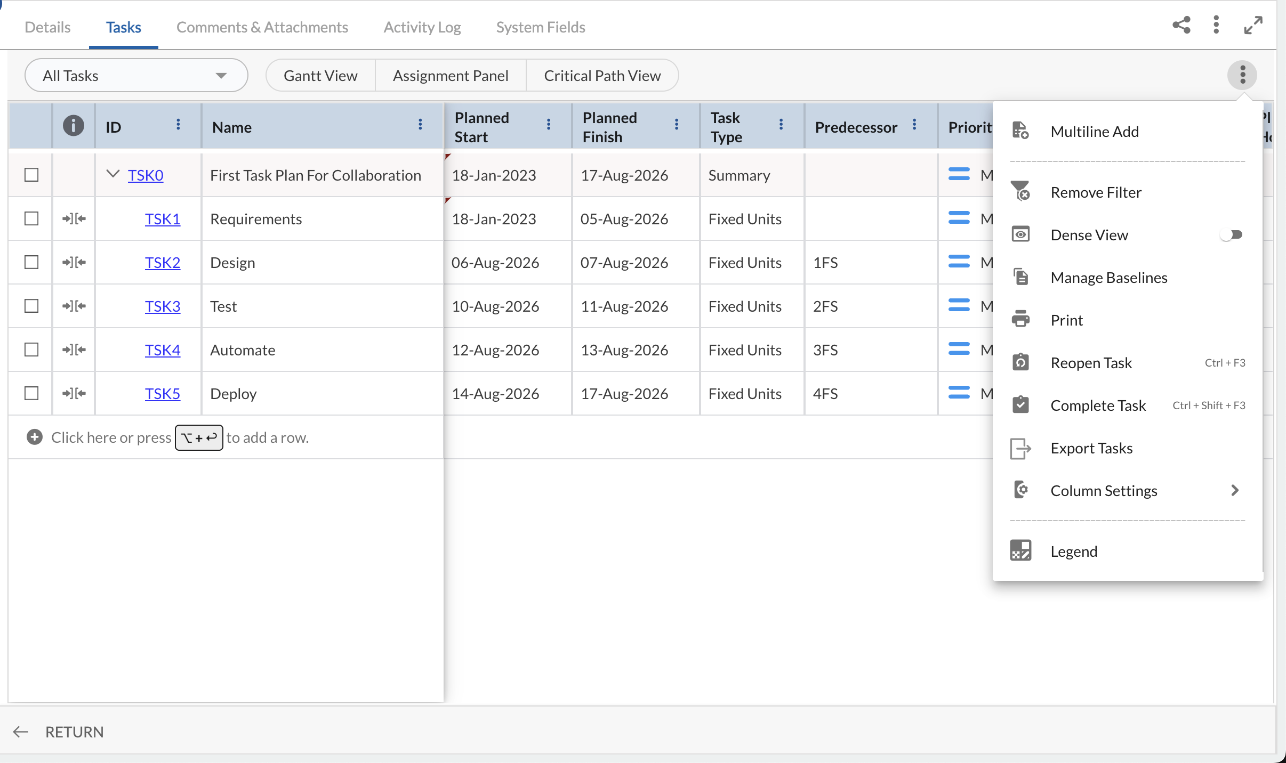
Task: Switch to the System Fields tab
Action: 541,27
